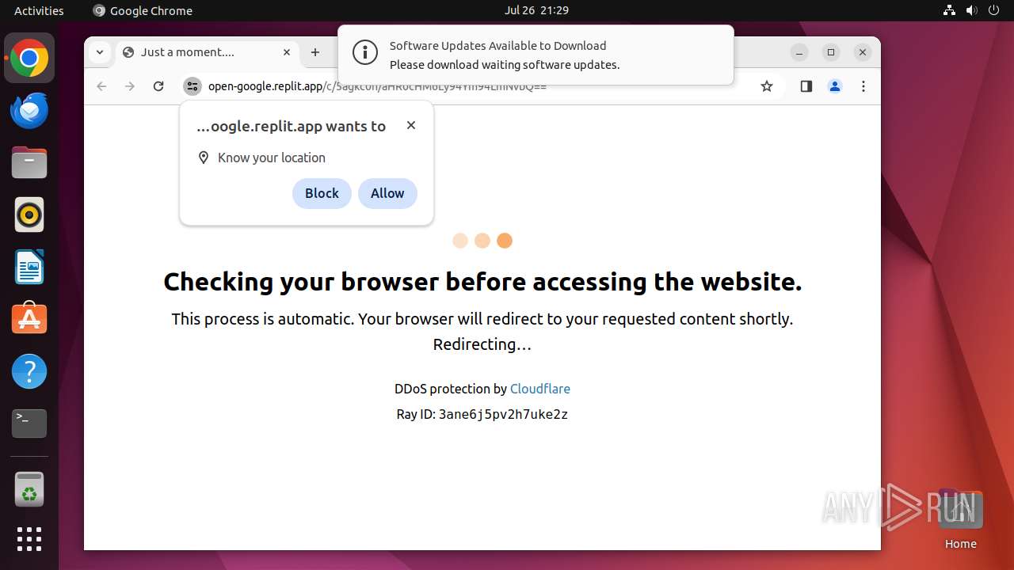Launch LibreOffice Writer from dock

click(x=29, y=267)
